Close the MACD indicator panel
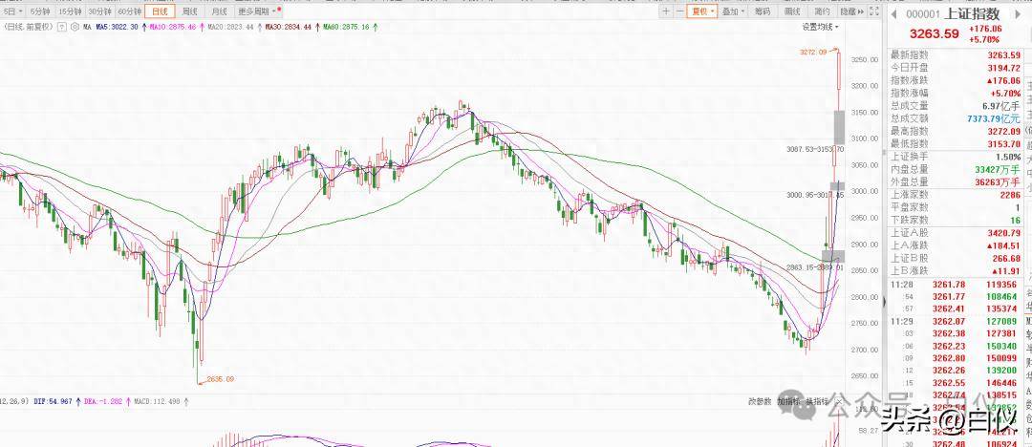The image size is (1032, 447). coord(838,401)
